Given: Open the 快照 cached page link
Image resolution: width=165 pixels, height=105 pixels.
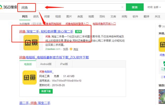Looking at the screenshot, I should (65, 49).
